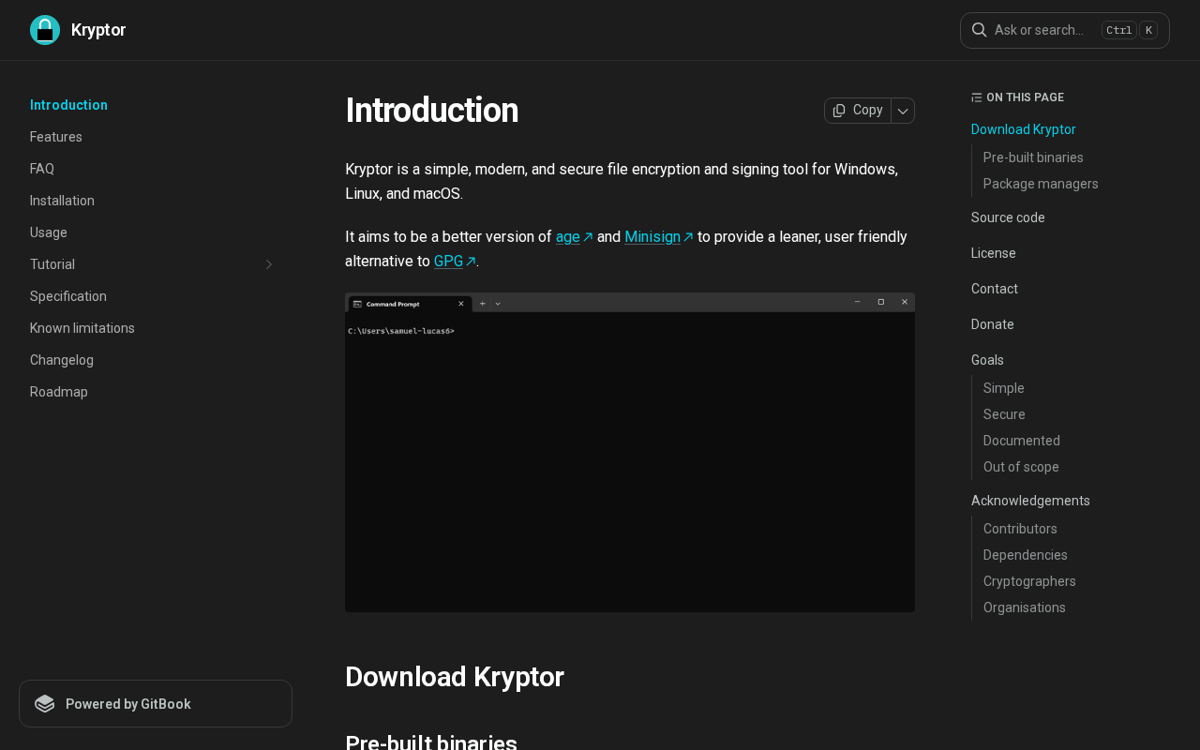Open the Introduction page in sidebar

pos(68,105)
